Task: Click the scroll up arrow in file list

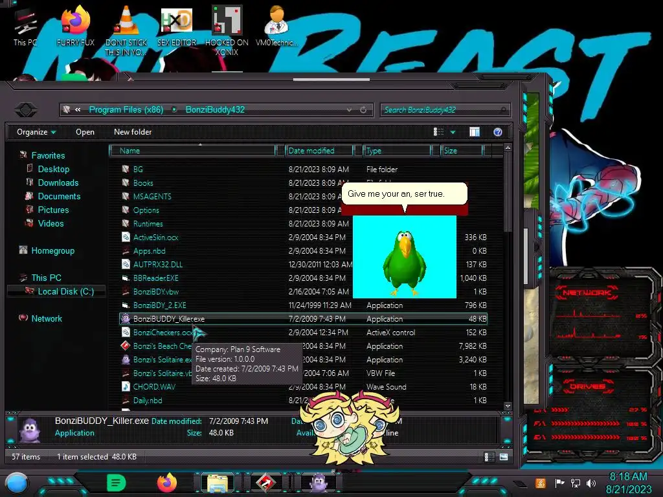Action: [x=508, y=148]
